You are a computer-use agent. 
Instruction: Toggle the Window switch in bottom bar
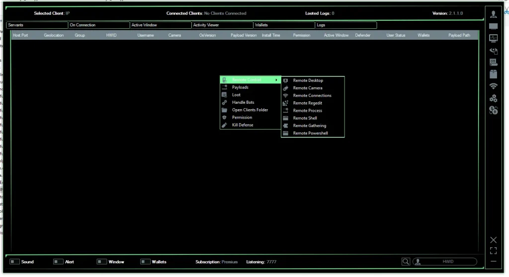click(x=101, y=262)
